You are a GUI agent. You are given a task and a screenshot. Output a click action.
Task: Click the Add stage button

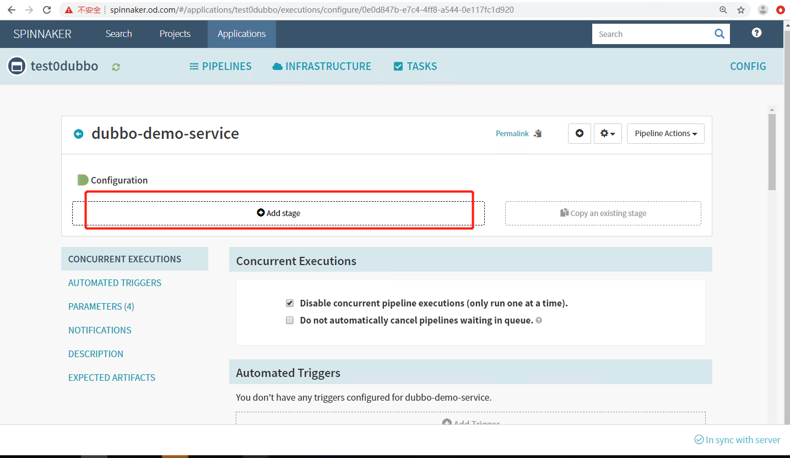279,213
